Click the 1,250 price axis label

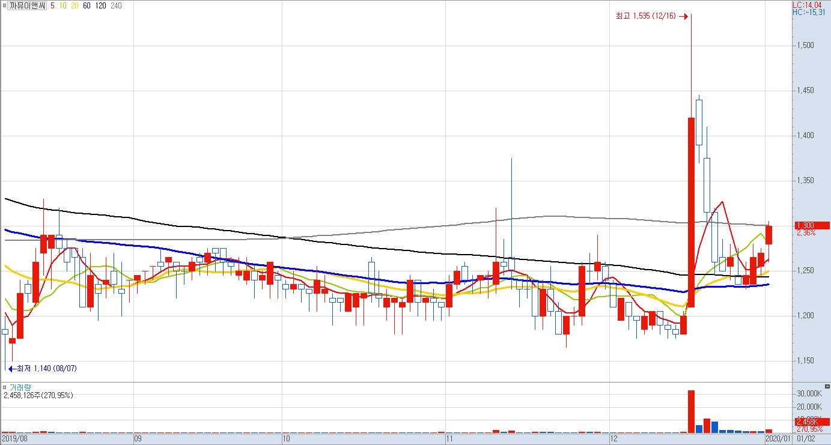click(x=806, y=271)
